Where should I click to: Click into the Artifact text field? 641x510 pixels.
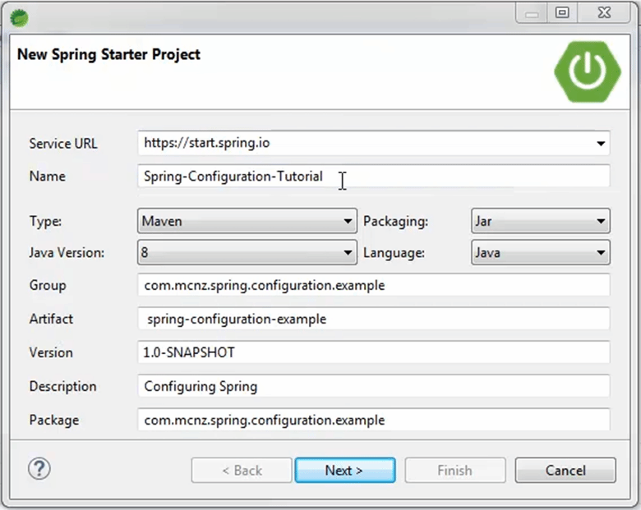click(x=374, y=319)
